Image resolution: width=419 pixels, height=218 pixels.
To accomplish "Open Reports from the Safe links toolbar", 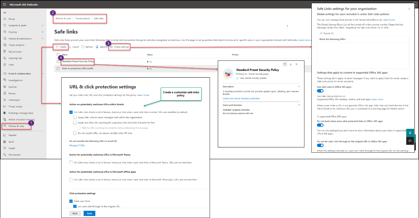I will [x=101, y=47].
